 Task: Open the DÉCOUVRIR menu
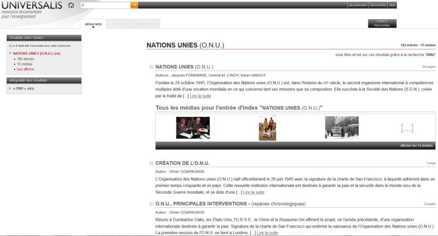click(377, 5)
